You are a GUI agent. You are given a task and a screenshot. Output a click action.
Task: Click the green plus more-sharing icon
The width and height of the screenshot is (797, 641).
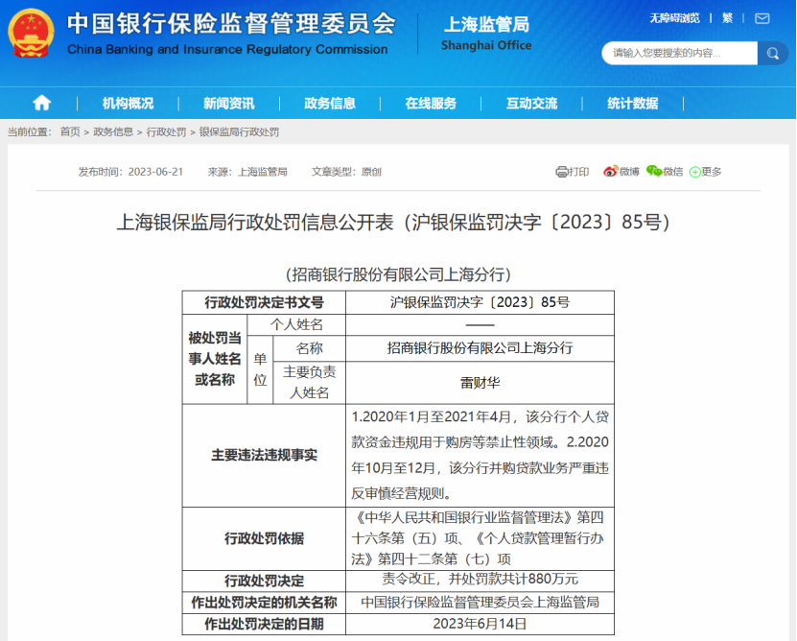click(694, 173)
